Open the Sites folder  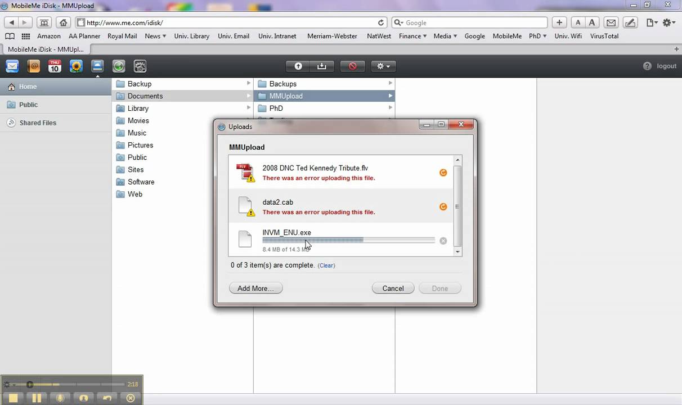182,169
